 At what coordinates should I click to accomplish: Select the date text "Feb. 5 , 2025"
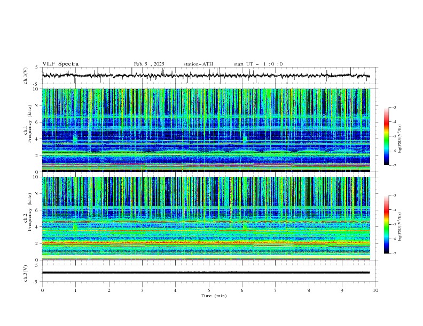(x=149, y=64)
